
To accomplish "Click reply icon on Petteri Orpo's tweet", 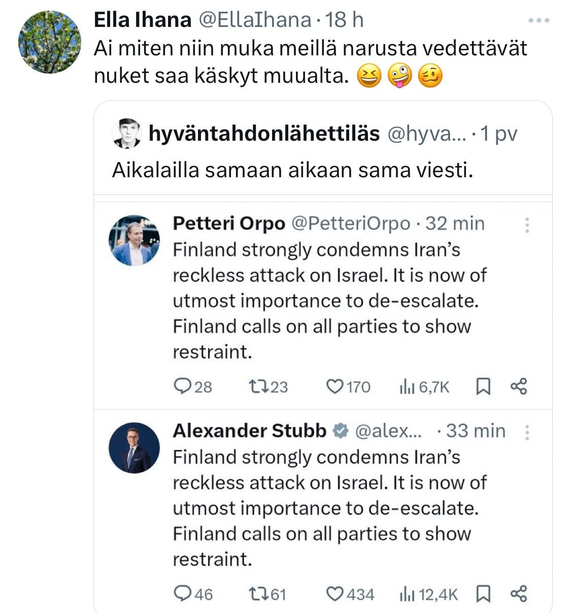I will coord(182,386).
